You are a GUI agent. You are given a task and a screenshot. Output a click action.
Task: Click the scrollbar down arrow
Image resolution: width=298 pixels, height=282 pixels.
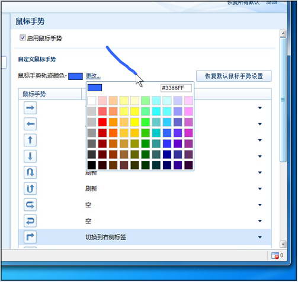point(283,244)
